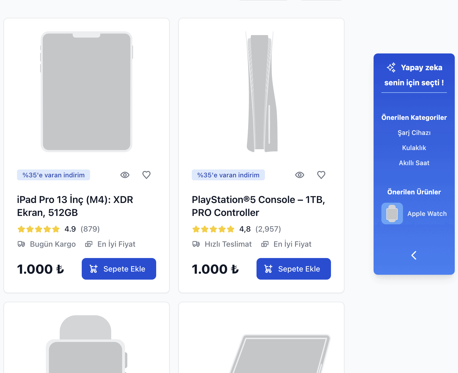
Task: Select the Akıllı Saat category
Action: tap(414, 163)
